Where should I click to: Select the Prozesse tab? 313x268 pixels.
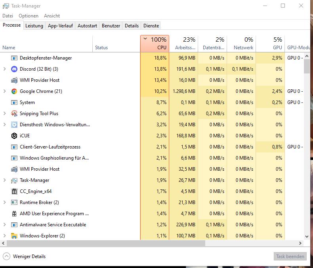pos(12,25)
